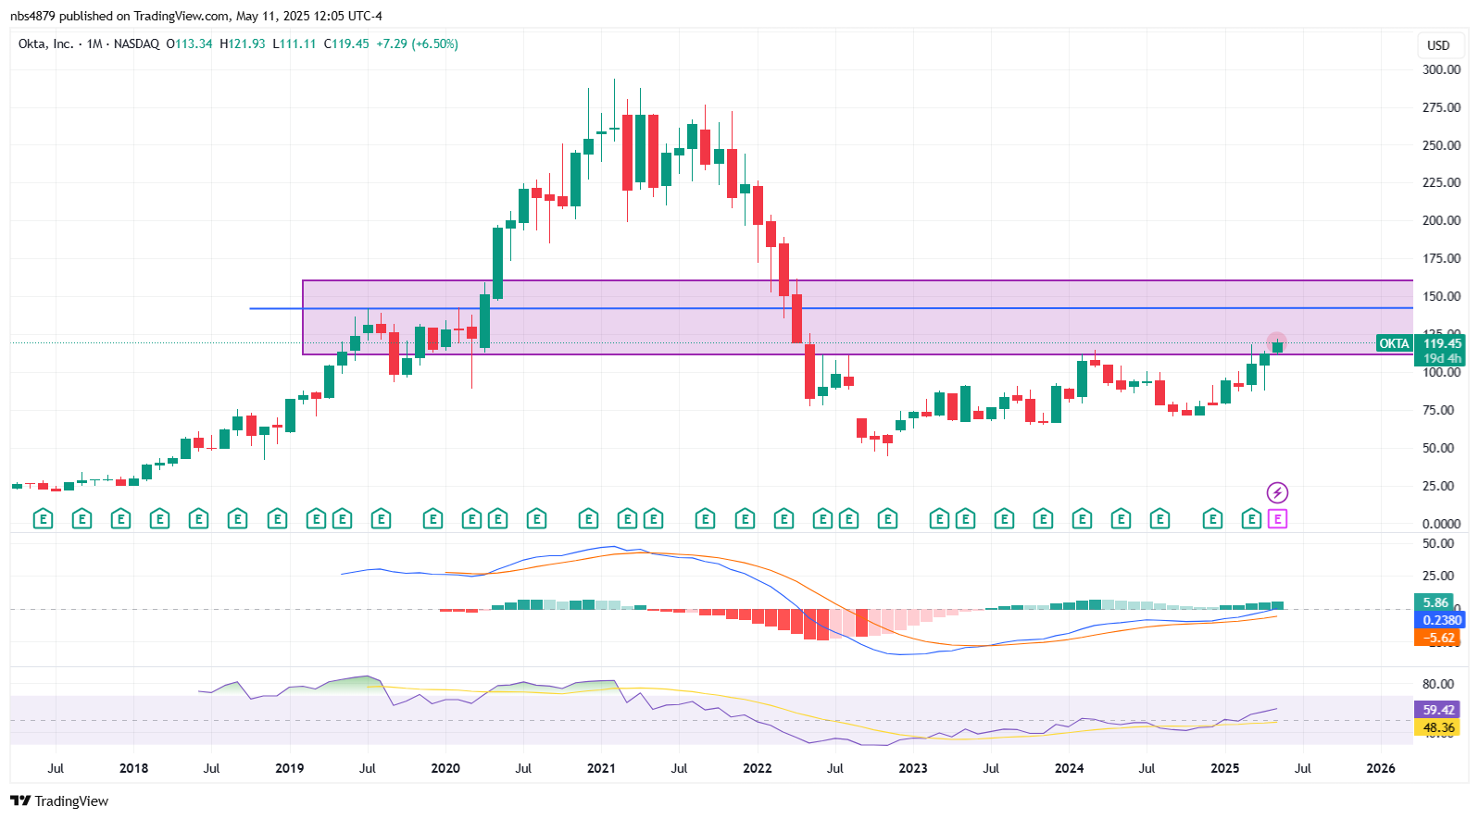Click the RSI value 59.42

coord(1438,710)
